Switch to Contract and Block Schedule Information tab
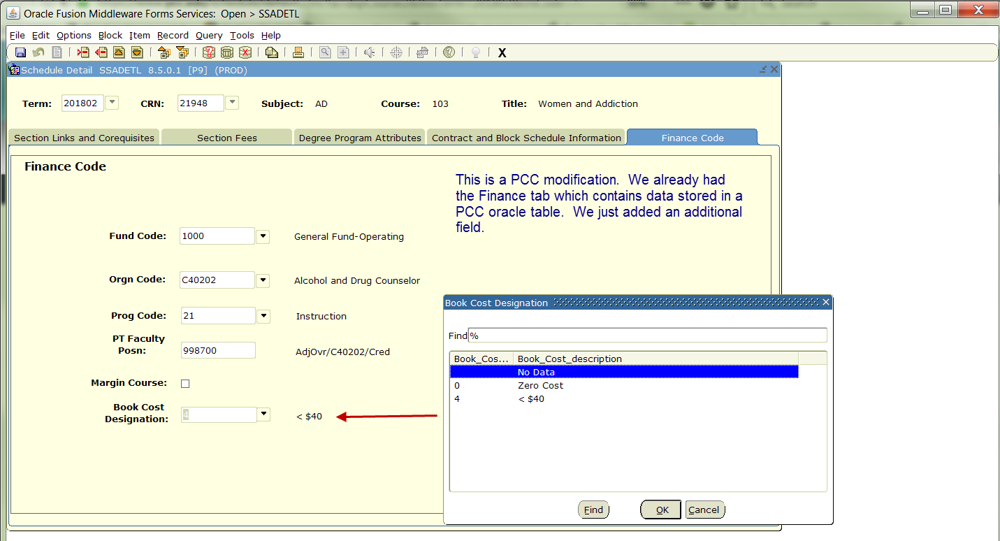1000x541 pixels. [x=526, y=138]
